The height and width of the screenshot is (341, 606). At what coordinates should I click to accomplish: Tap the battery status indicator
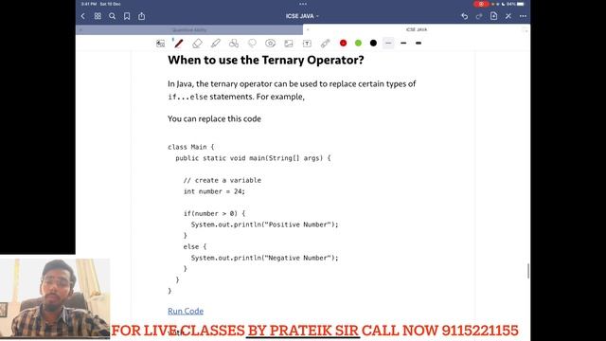(x=516, y=4)
